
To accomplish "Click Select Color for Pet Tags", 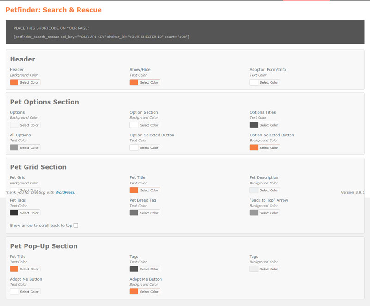I will [x=29, y=213].
